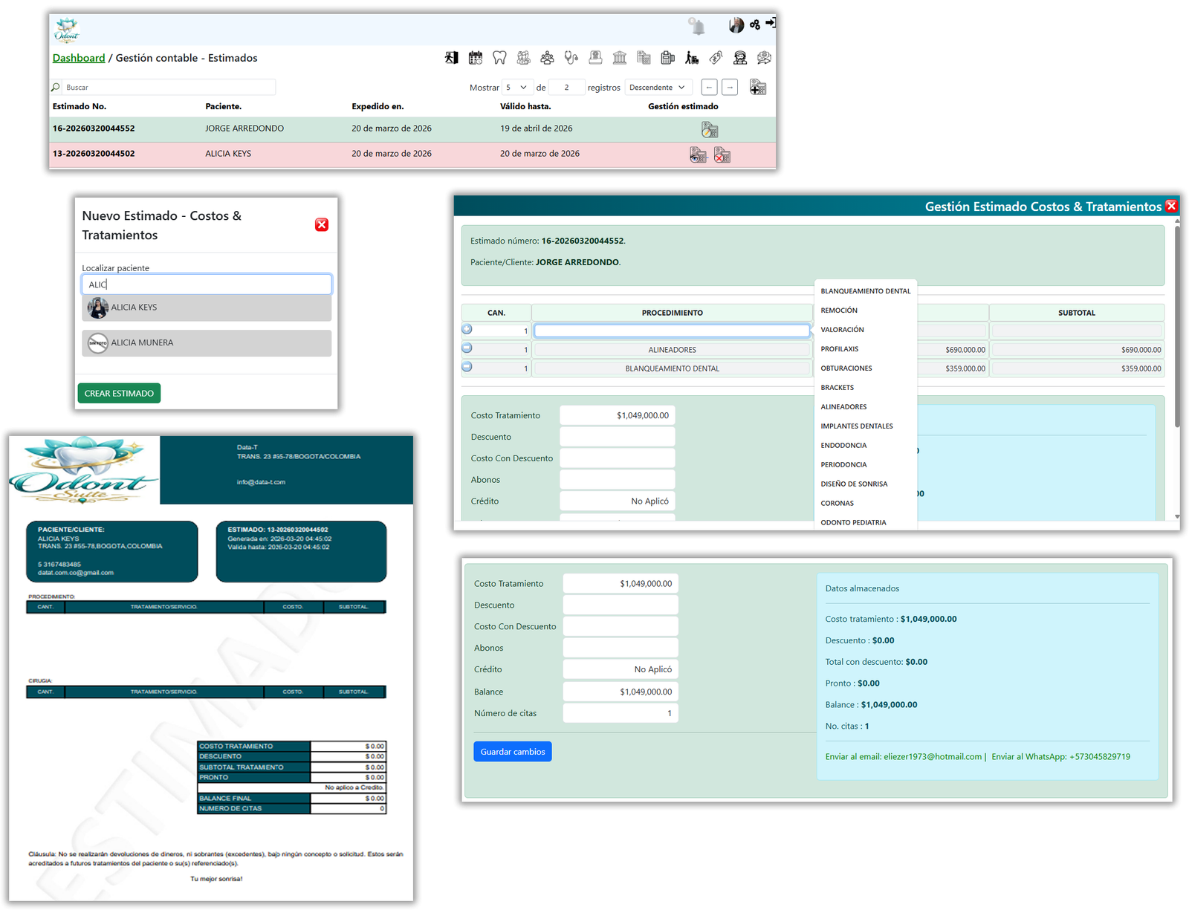Click the bank building icon
The width and height of the screenshot is (1189, 910).
pos(620,58)
